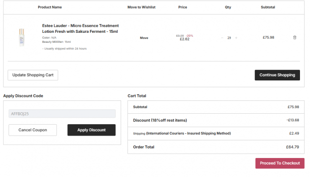Click 'Usually shipped within 24 hours' text
310x177 pixels.
pyautogui.click(x=64, y=49)
